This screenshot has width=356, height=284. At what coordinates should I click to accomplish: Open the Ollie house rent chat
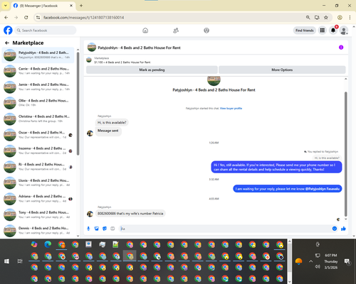pyautogui.click(x=38, y=103)
